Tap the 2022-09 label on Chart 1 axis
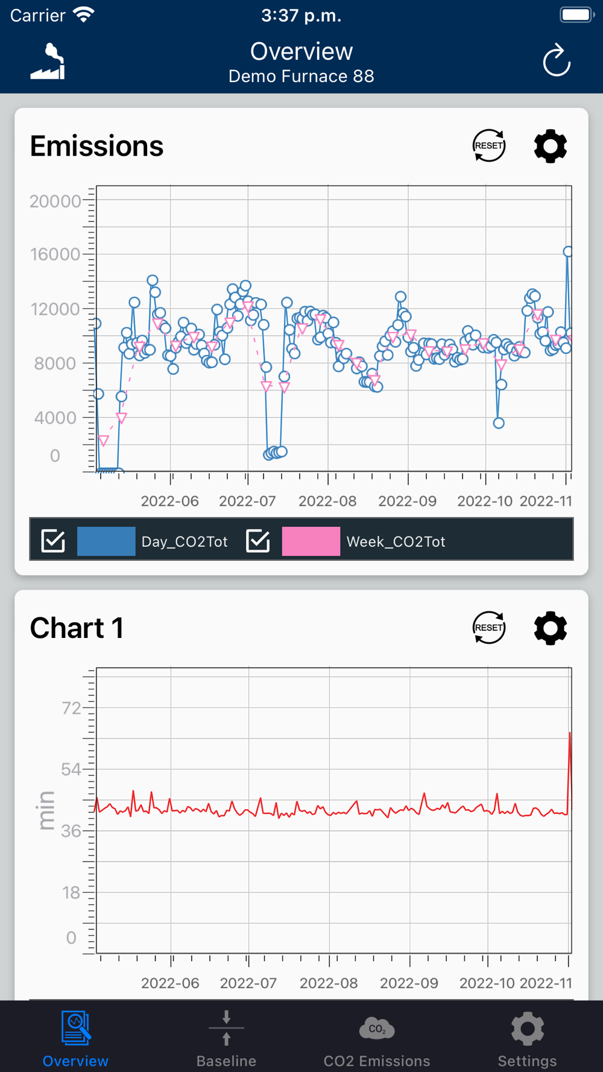This screenshot has width=603, height=1072. click(409, 983)
